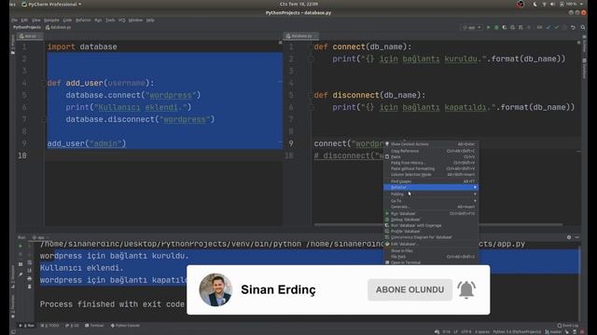
Task: Open Refactor menu in menu bar
Action: point(83,20)
